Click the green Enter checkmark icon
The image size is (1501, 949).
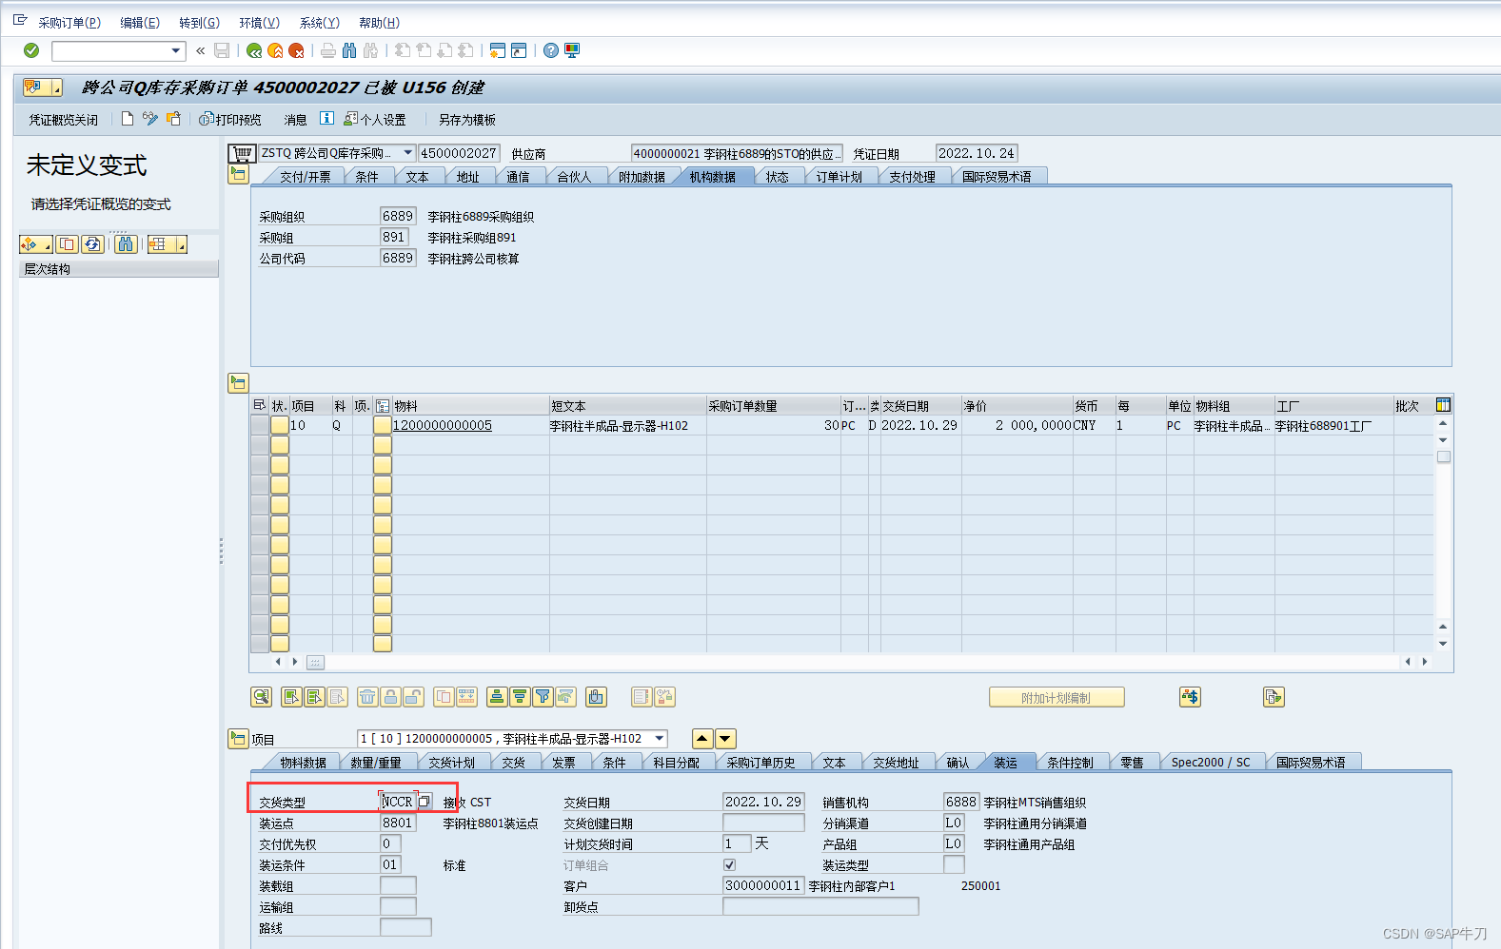click(x=31, y=50)
